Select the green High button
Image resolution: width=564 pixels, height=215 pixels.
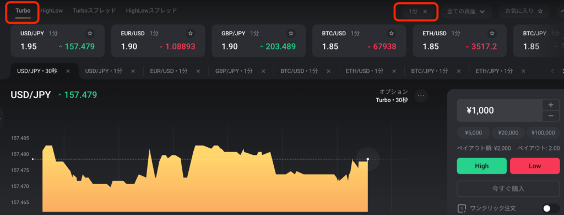click(481, 166)
